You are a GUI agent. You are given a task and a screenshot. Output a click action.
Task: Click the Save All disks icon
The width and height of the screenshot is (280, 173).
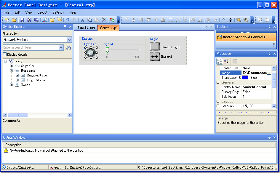click(36, 20)
